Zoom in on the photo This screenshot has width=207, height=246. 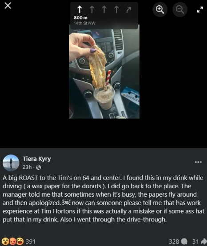click(160, 9)
